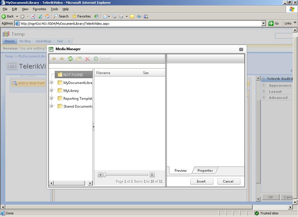Open the Help menu
The height and width of the screenshot is (217, 298).
[65, 9]
